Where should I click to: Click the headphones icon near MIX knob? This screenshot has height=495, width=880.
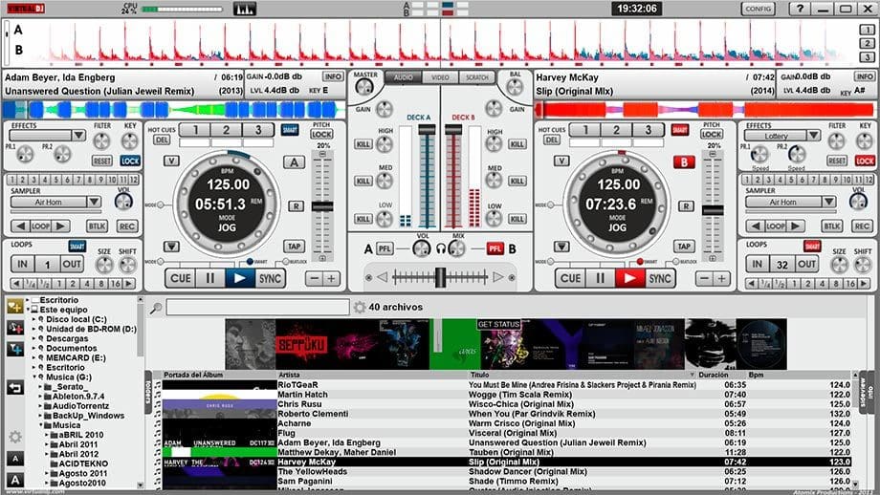(441, 248)
